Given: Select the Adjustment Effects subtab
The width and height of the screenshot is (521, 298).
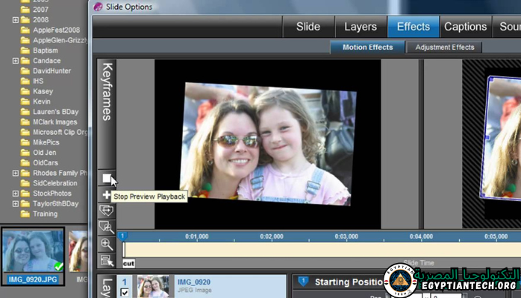Looking at the screenshot, I should [444, 47].
